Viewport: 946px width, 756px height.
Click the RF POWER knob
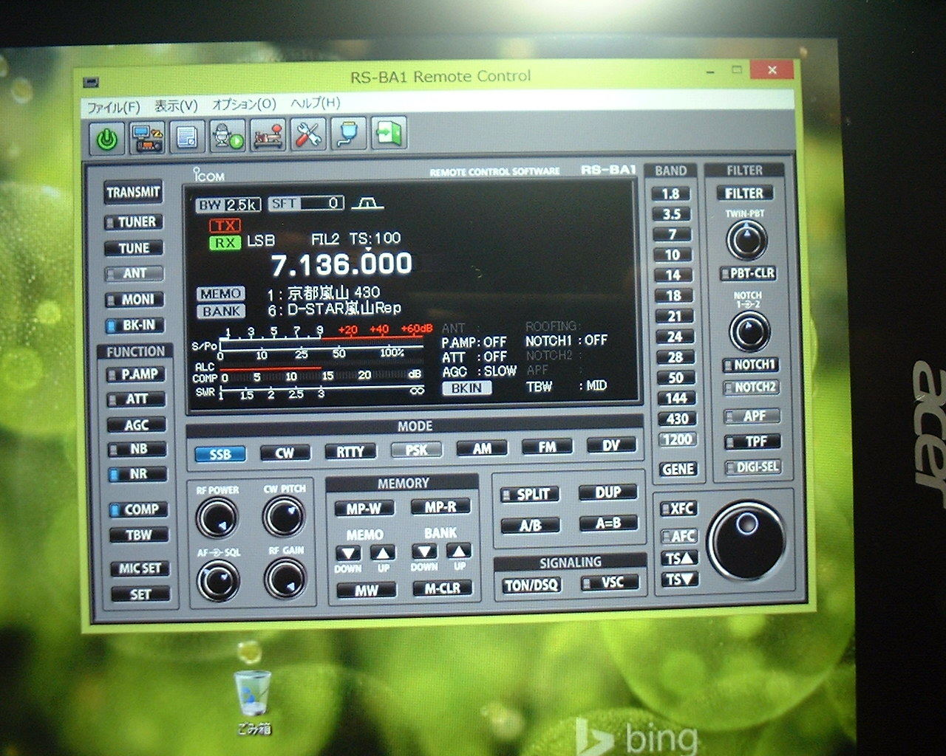coord(217,517)
